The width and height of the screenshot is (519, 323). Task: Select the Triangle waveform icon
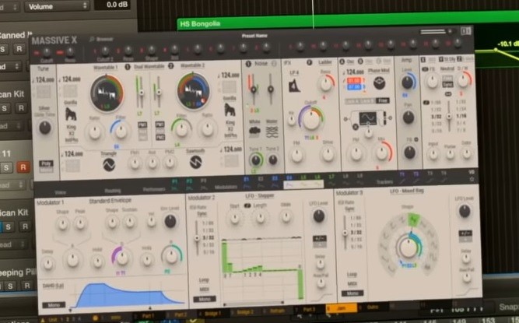[x=108, y=164]
